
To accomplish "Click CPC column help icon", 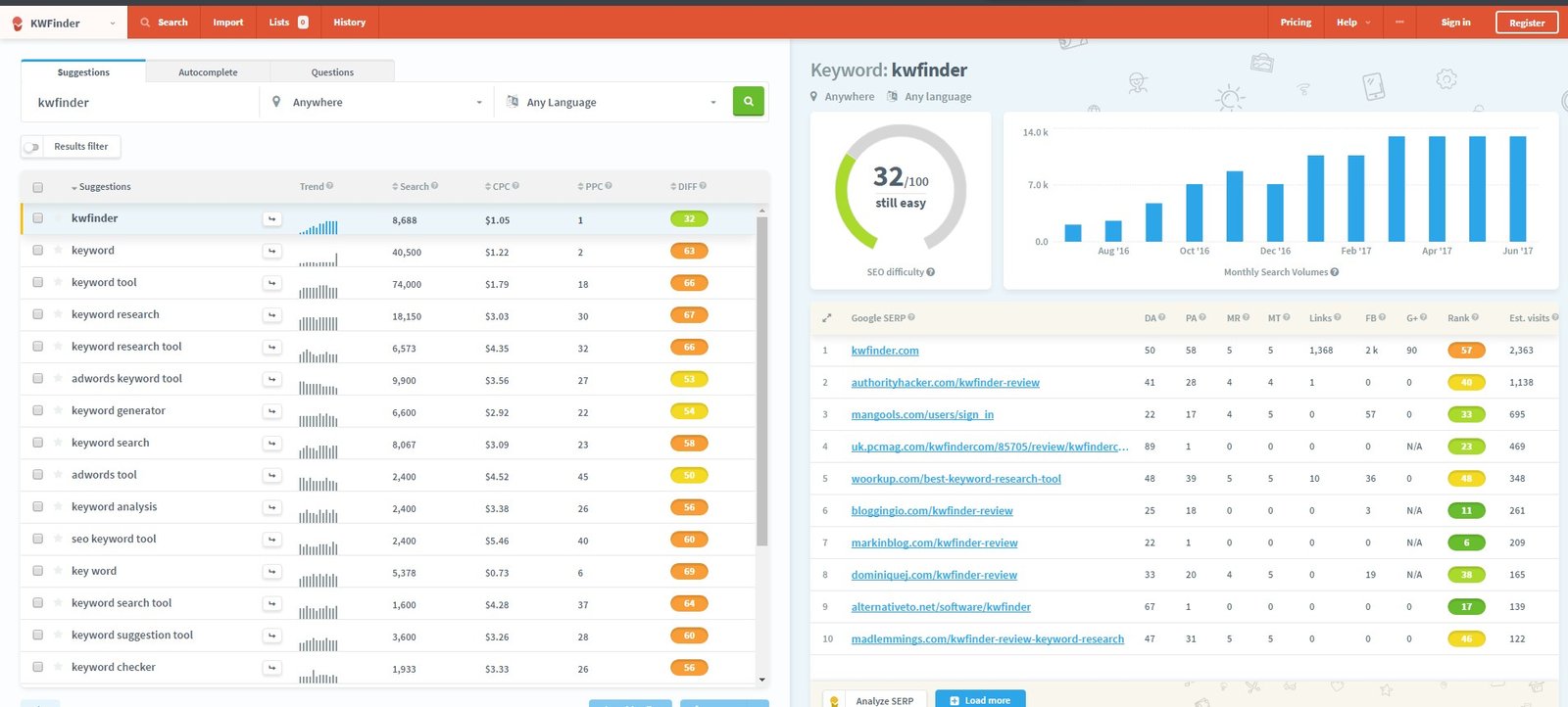I will (515, 186).
